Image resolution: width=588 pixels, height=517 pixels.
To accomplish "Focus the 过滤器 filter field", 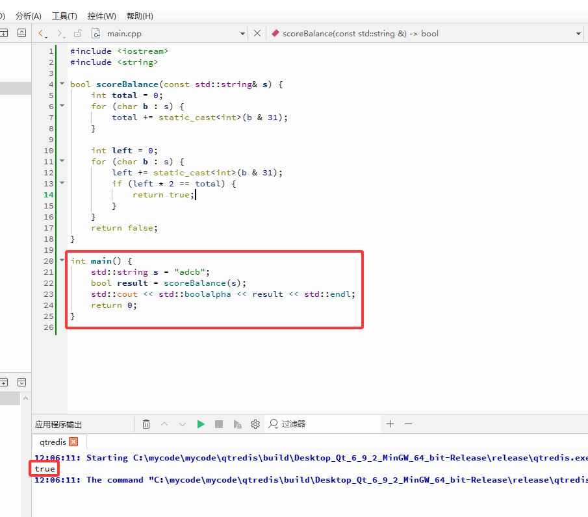I will click(322, 424).
